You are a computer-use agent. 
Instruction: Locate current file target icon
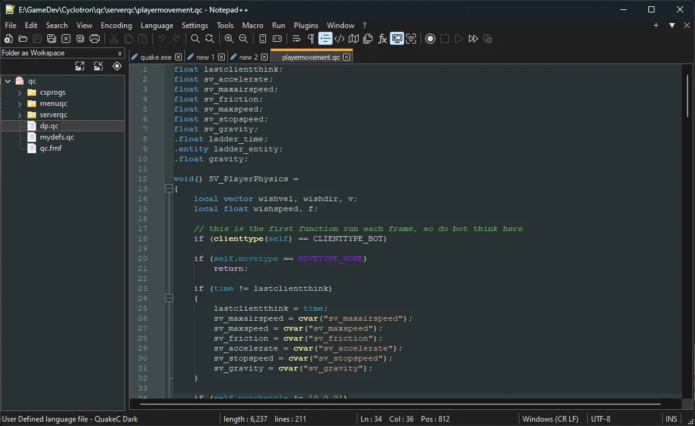tap(117, 66)
